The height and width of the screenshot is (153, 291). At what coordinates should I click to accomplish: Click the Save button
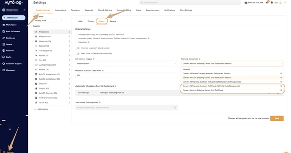(277, 118)
